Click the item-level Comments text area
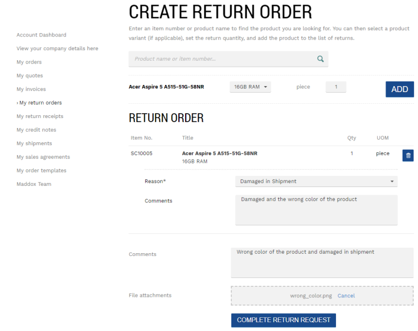 (x=316, y=210)
